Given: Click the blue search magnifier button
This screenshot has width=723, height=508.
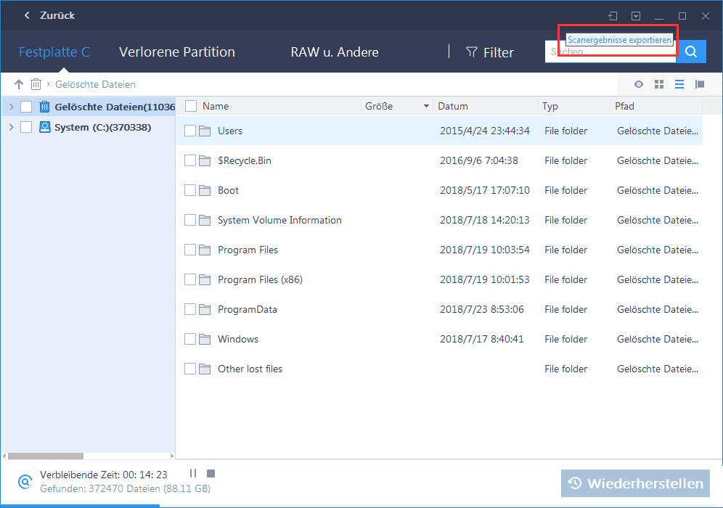Looking at the screenshot, I should pyautogui.click(x=691, y=52).
